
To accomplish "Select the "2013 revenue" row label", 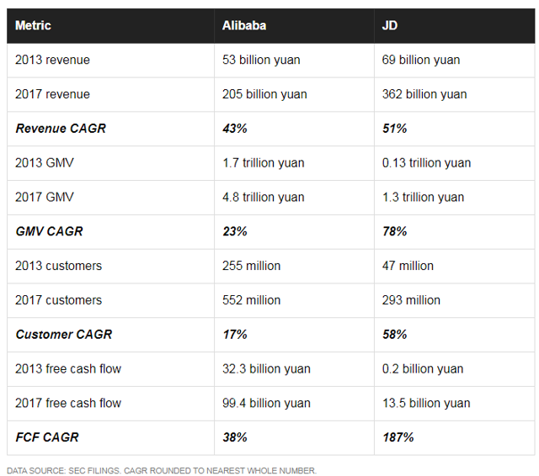I will click(52, 60).
